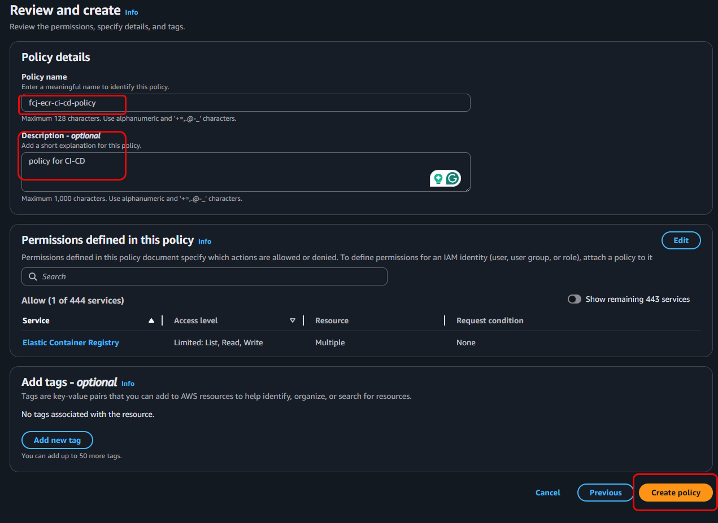This screenshot has width=718, height=523.
Task: Open Info beside "Permissions defined in this policy"
Action: pos(204,241)
